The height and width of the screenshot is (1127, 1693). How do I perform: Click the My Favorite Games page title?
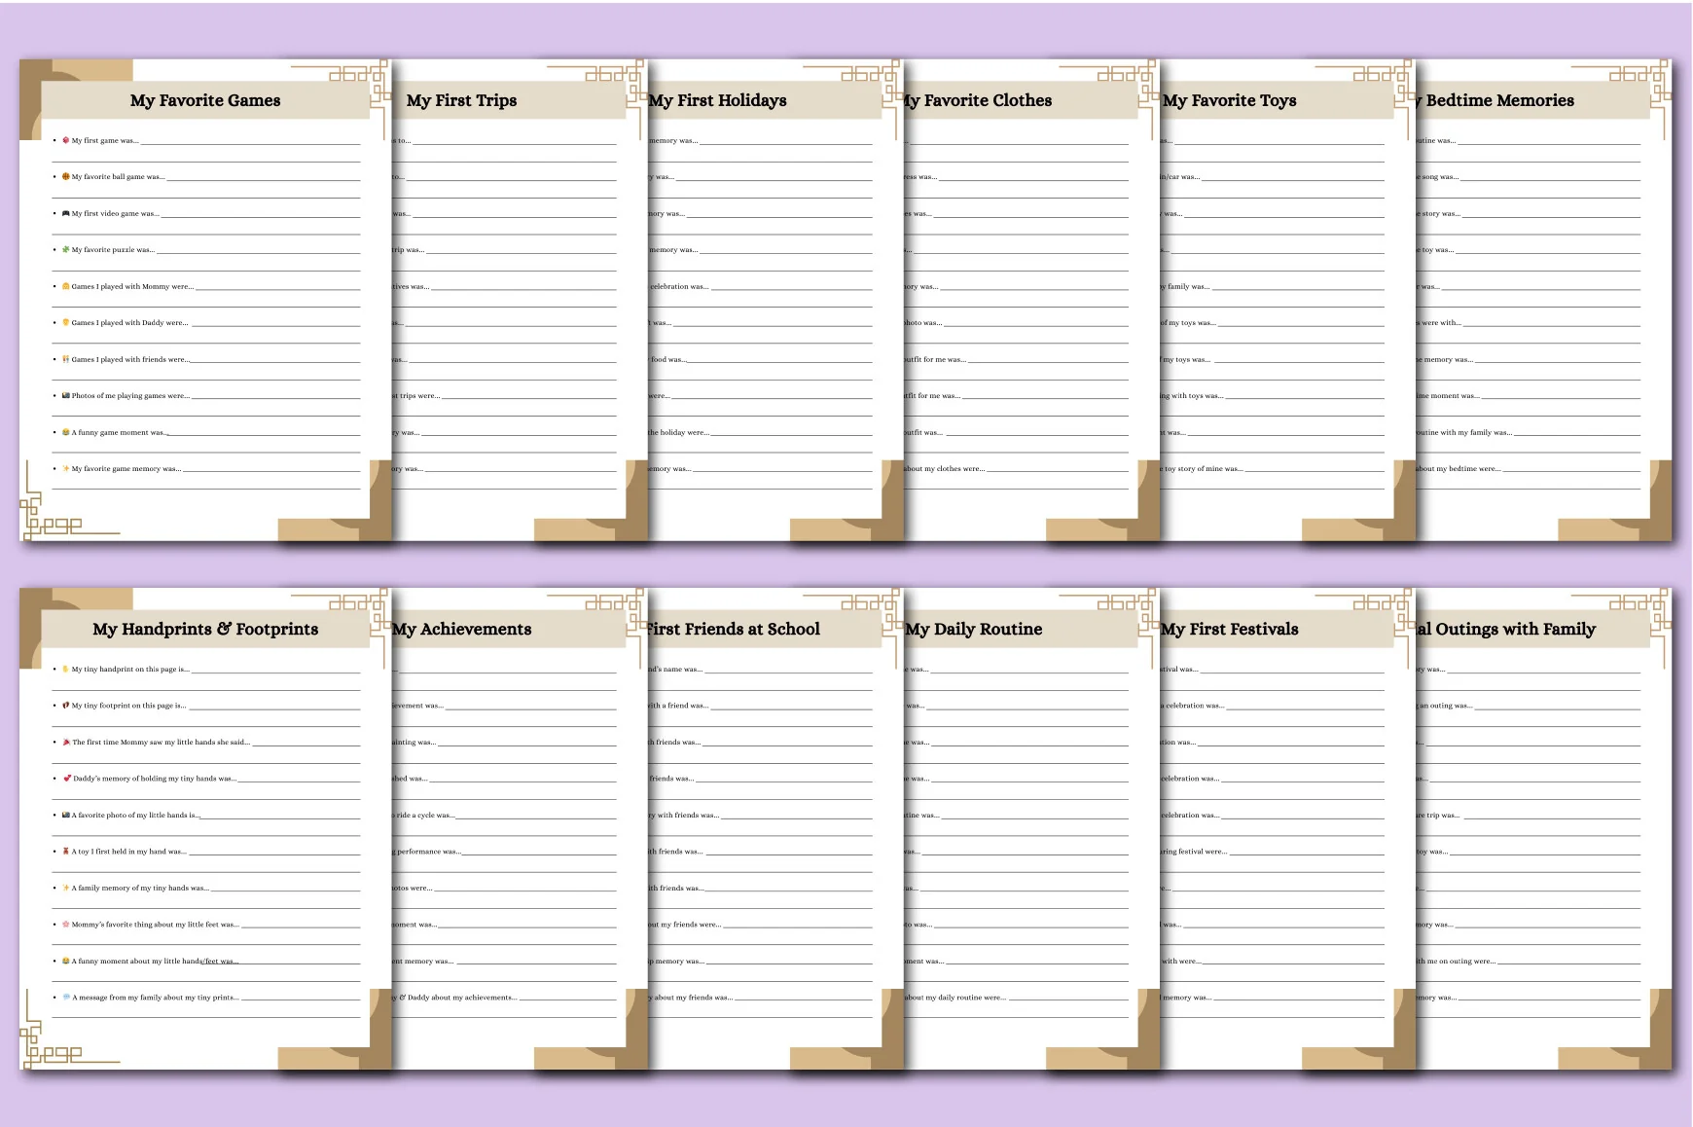[x=205, y=100]
